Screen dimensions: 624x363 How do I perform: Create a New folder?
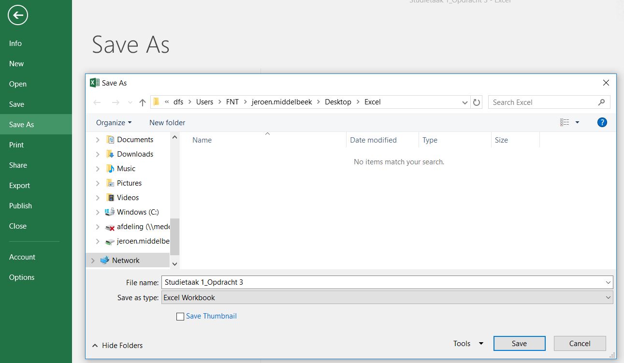click(167, 123)
